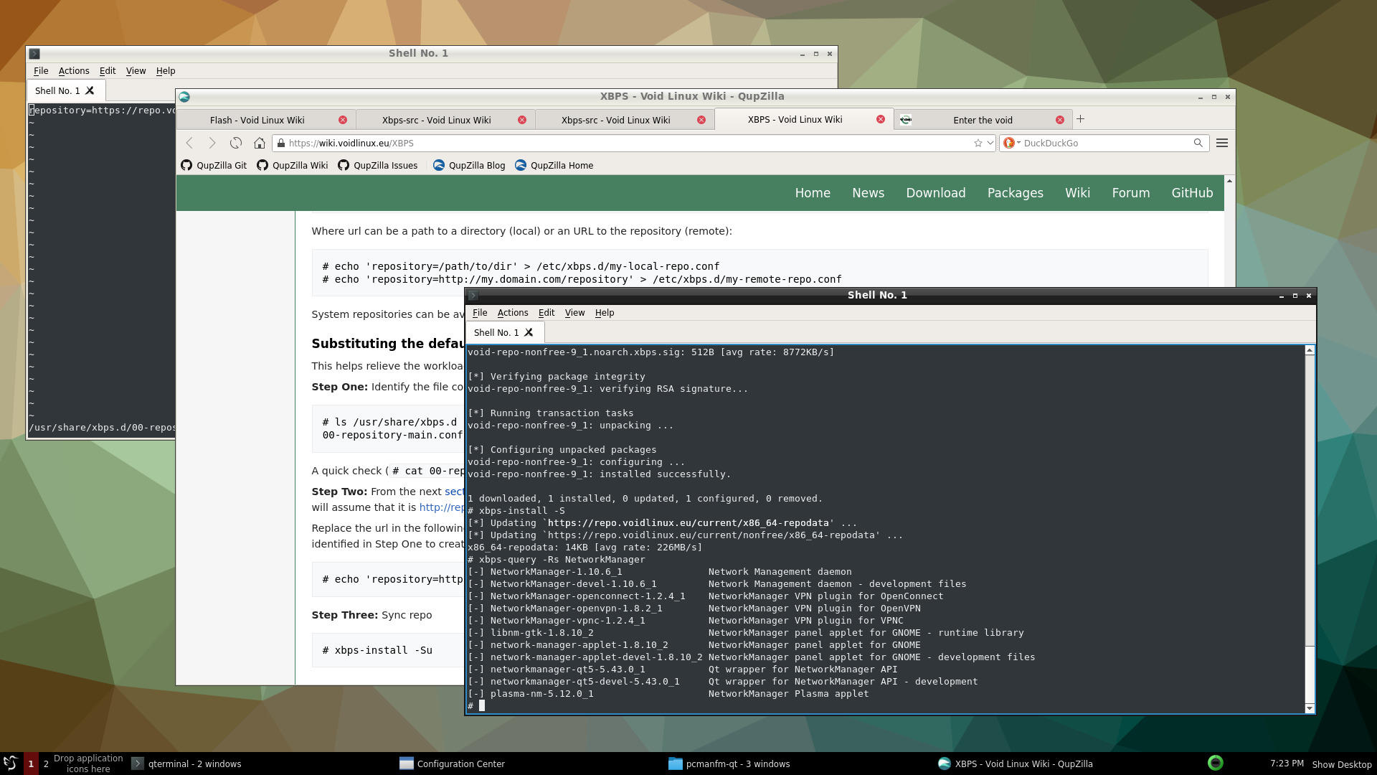Go forward using the QupZilla forward arrow
The height and width of the screenshot is (775, 1377).
212,143
